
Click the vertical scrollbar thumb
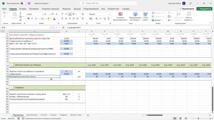213,99
